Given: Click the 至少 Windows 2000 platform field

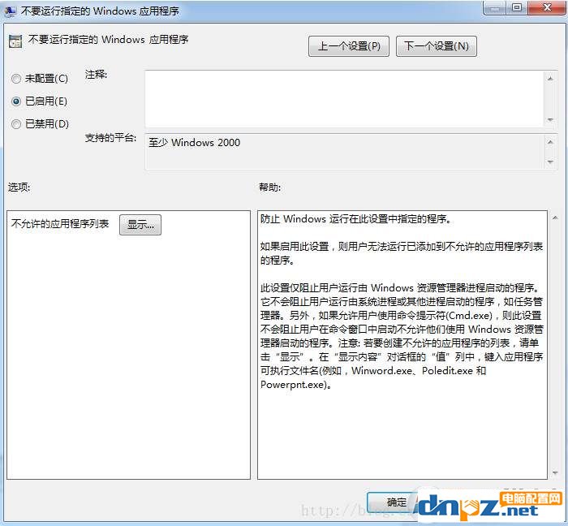Looking at the screenshot, I should click(344, 152).
